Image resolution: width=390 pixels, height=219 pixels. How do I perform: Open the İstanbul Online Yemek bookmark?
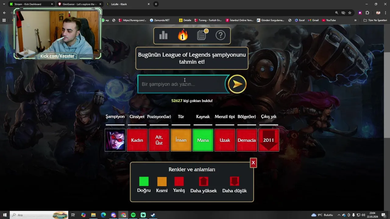(239, 20)
